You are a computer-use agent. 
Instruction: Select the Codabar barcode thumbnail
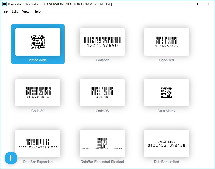coord(102,42)
